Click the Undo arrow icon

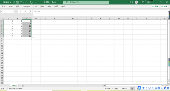(x=21, y=2)
